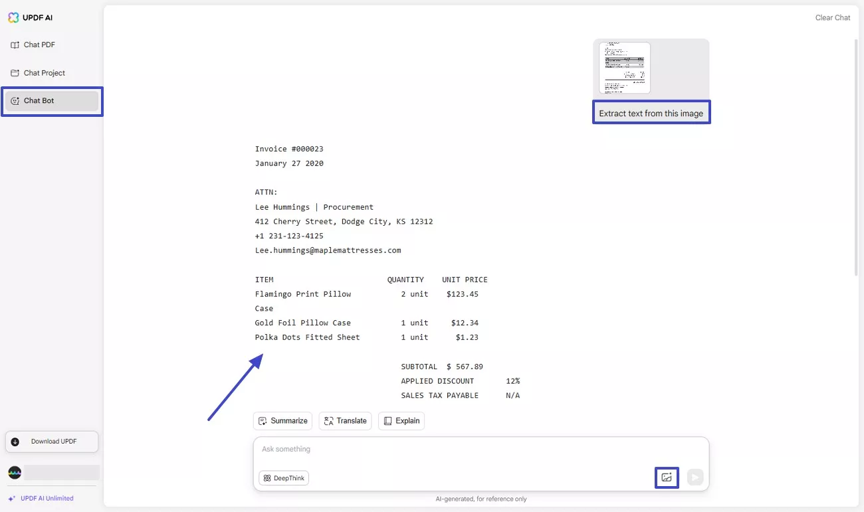
Task: Click the Ask something input field
Action: pyautogui.click(x=481, y=450)
